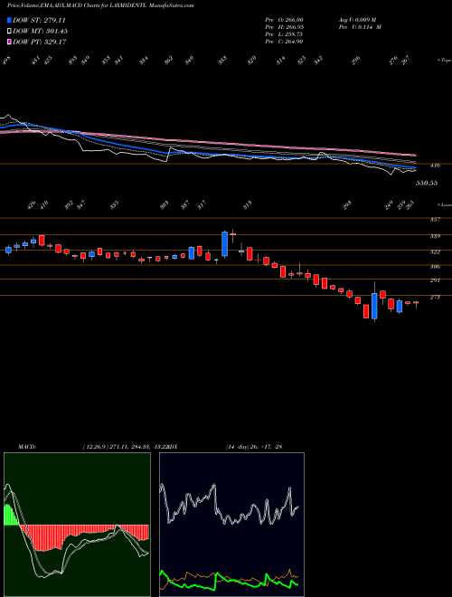
Task: Click the Pre C: 264.99 value
Action: (284, 42)
